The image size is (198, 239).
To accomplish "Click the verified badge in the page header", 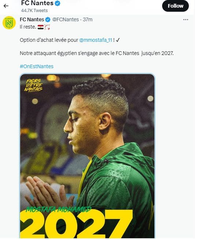I will point(57,3).
